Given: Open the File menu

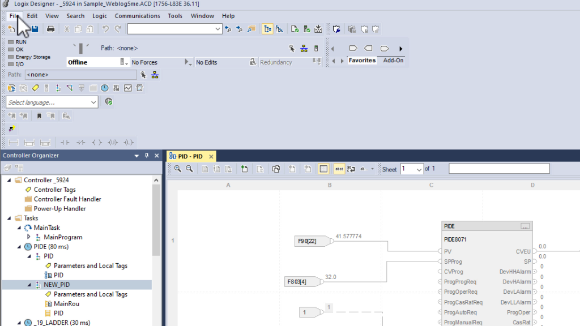Looking at the screenshot, I should pyautogui.click(x=14, y=15).
